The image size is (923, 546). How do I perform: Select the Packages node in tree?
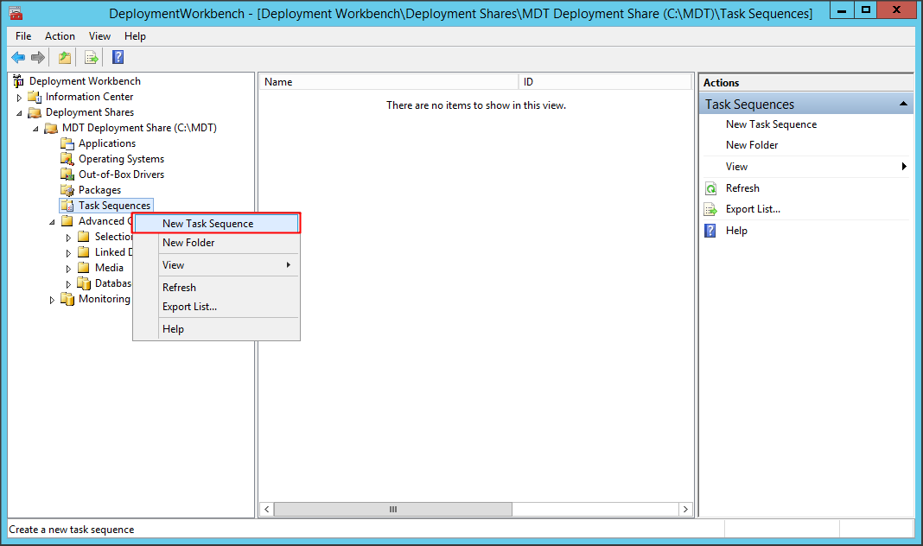99,190
